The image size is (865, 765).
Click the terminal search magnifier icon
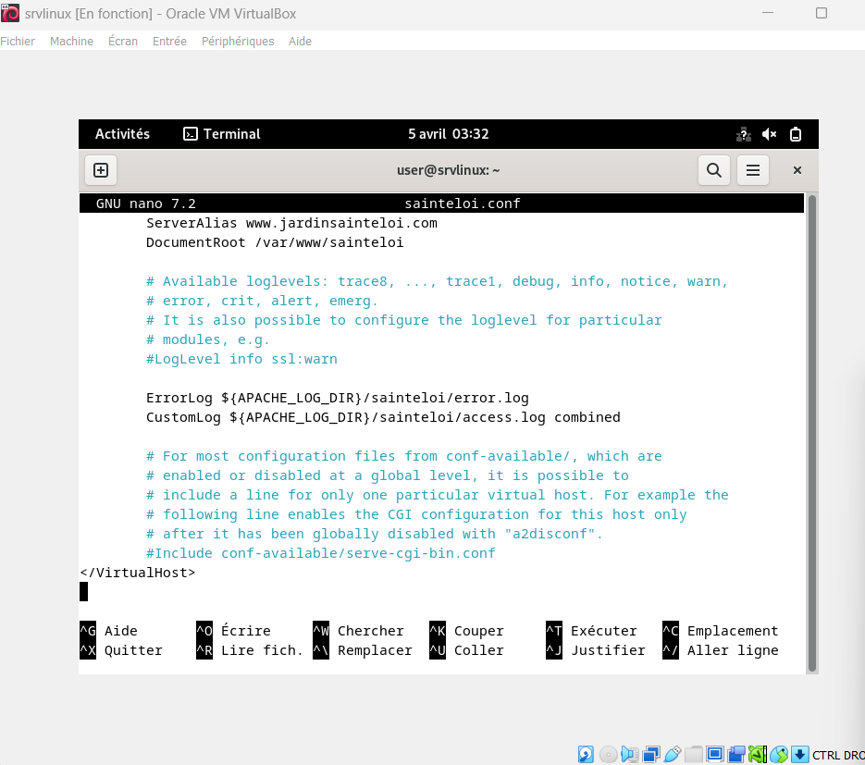713,170
